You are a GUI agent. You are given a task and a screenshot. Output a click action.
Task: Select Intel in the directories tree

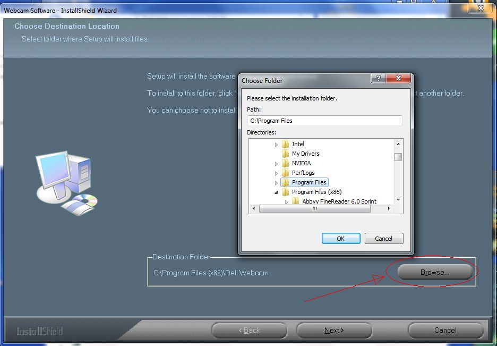point(298,144)
